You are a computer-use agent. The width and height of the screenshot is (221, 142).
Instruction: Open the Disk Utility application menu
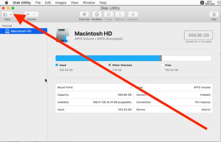click(22, 3)
